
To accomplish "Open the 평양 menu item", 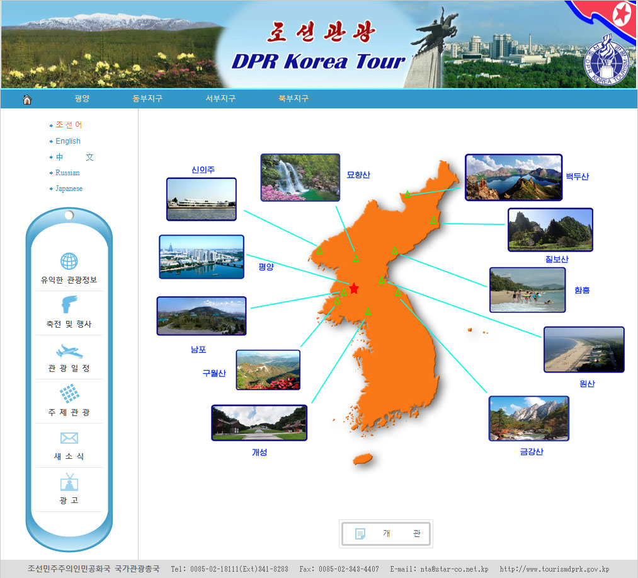I will [82, 99].
